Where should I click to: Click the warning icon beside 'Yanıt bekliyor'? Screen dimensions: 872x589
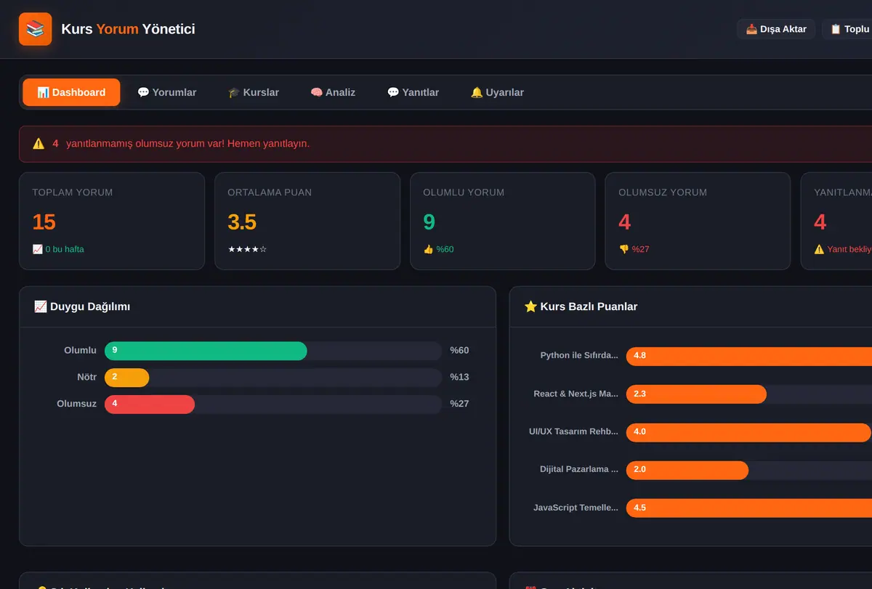tap(820, 249)
